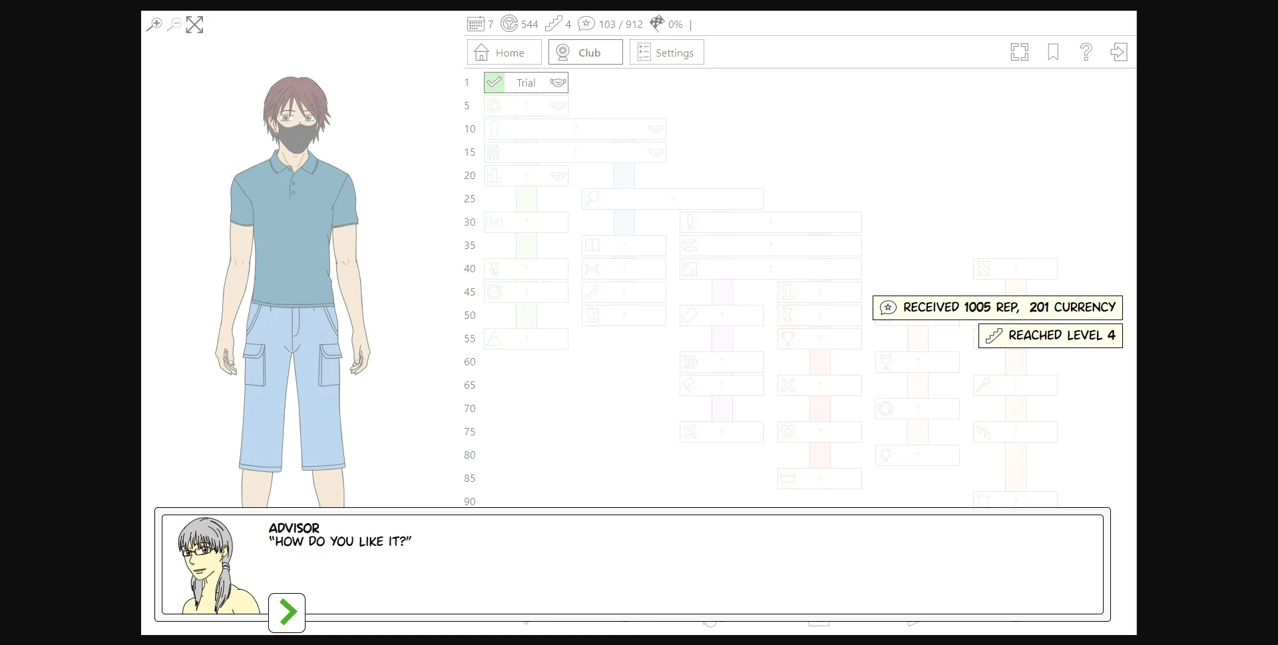Click the zoom in magnifier icon
This screenshot has height=645, width=1278.
154,25
